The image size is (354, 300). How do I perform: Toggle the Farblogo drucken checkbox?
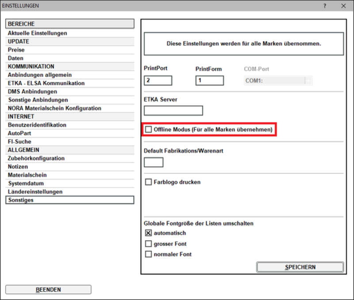click(149, 182)
